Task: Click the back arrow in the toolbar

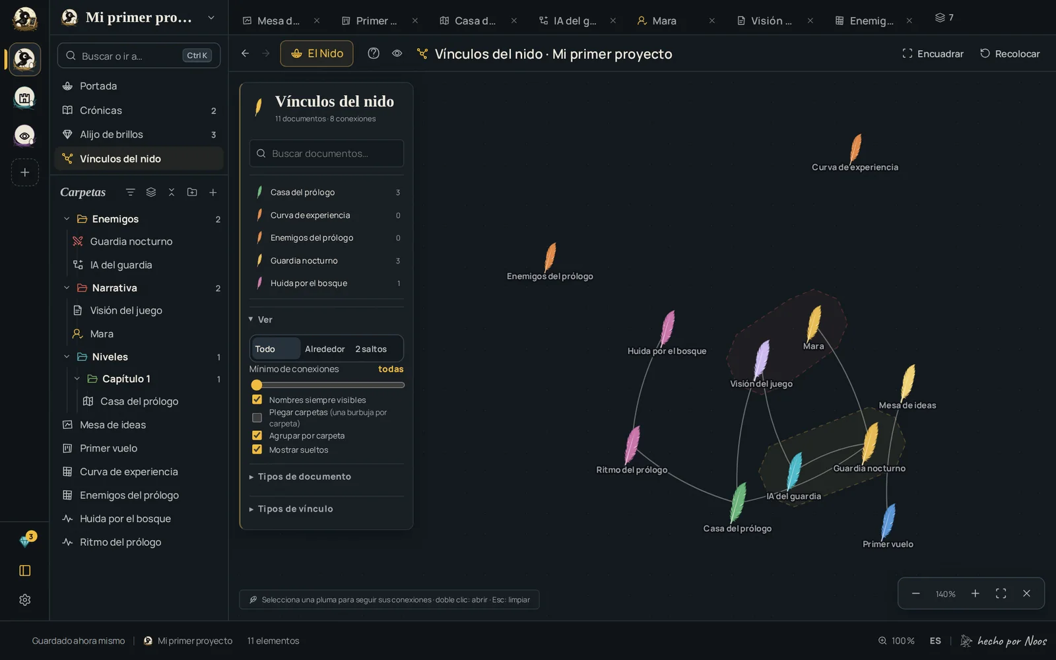Action: [x=245, y=53]
